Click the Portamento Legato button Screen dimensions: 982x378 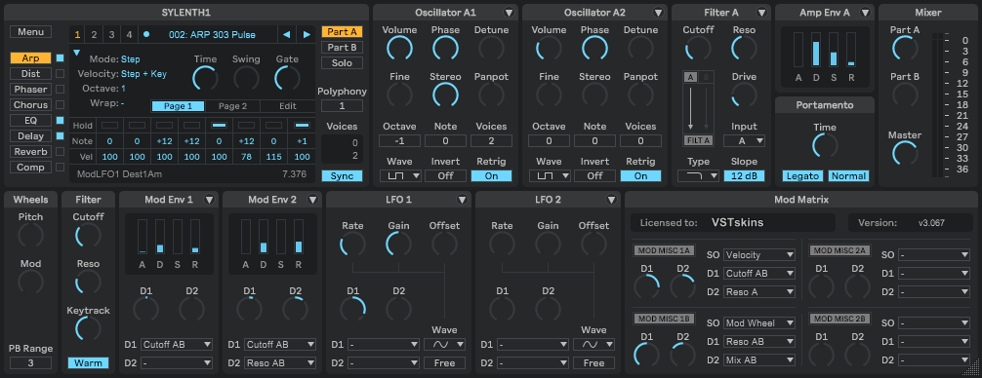(802, 176)
